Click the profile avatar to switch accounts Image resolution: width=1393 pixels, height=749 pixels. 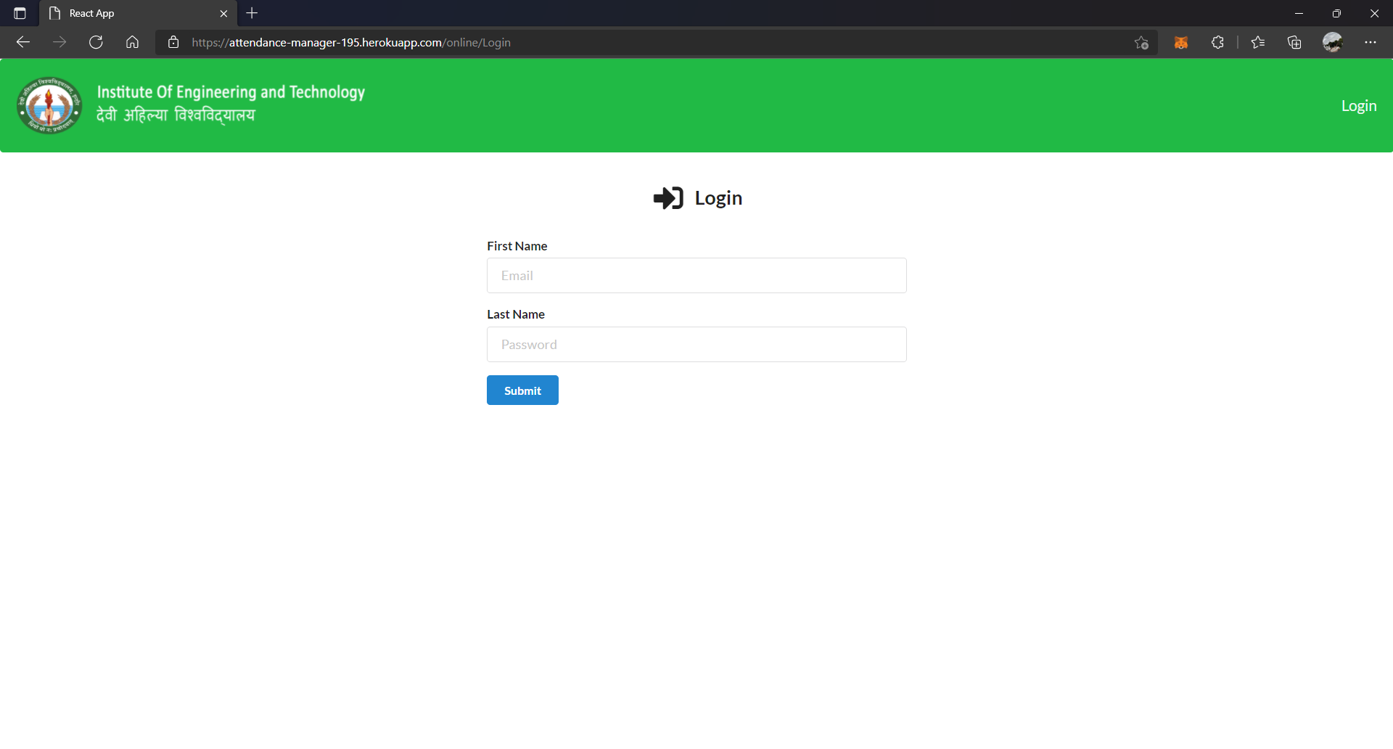pyautogui.click(x=1334, y=42)
